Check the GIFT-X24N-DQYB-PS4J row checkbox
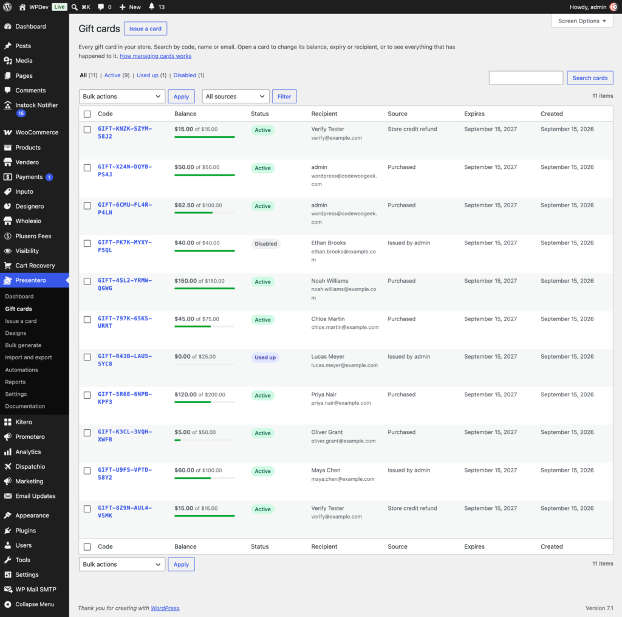This screenshot has width=622, height=617. click(87, 168)
